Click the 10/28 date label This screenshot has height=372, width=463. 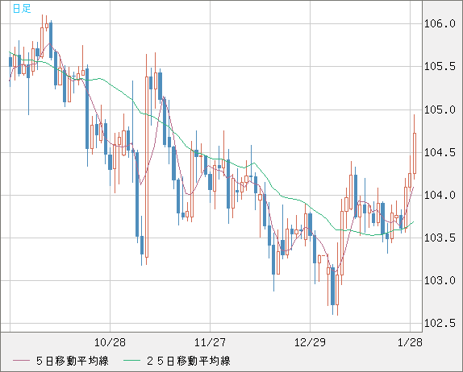pos(110,342)
